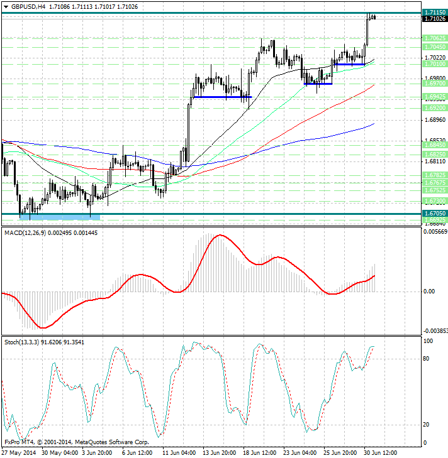Click the 1.67675 green price label
Image resolution: width=448 pixels, height=458 pixels.
pyautogui.click(x=435, y=183)
